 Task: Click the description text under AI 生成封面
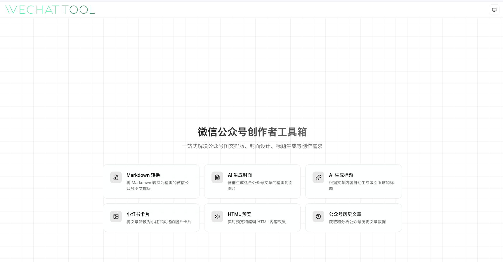pos(260,186)
